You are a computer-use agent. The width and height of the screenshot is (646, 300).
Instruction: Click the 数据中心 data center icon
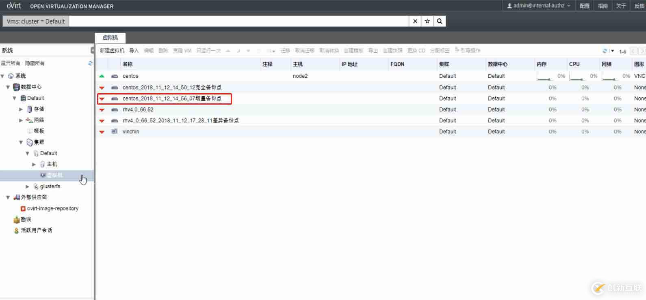coord(16,87)
